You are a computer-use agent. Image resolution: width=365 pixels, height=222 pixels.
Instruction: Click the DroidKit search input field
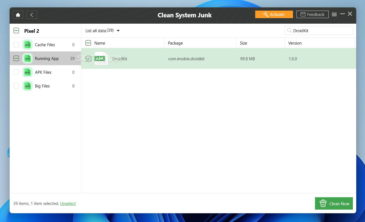319,31
